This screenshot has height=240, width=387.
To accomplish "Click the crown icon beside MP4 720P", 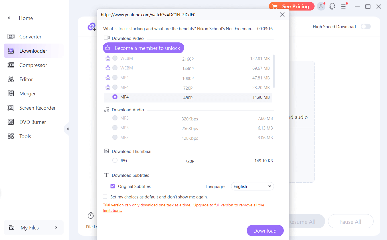I will pyautogui.click(x=108, y=87).
